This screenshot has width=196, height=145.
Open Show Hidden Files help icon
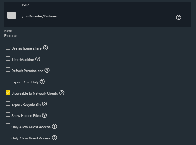point(44,115)
